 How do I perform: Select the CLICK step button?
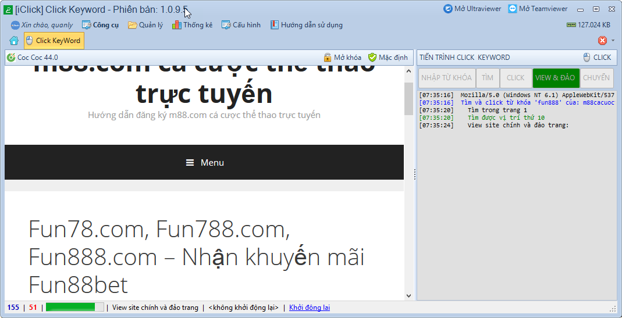[516, 78]
